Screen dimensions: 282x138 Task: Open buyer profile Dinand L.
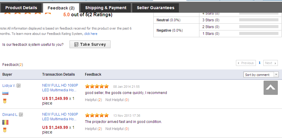click(x=10, y=115)
